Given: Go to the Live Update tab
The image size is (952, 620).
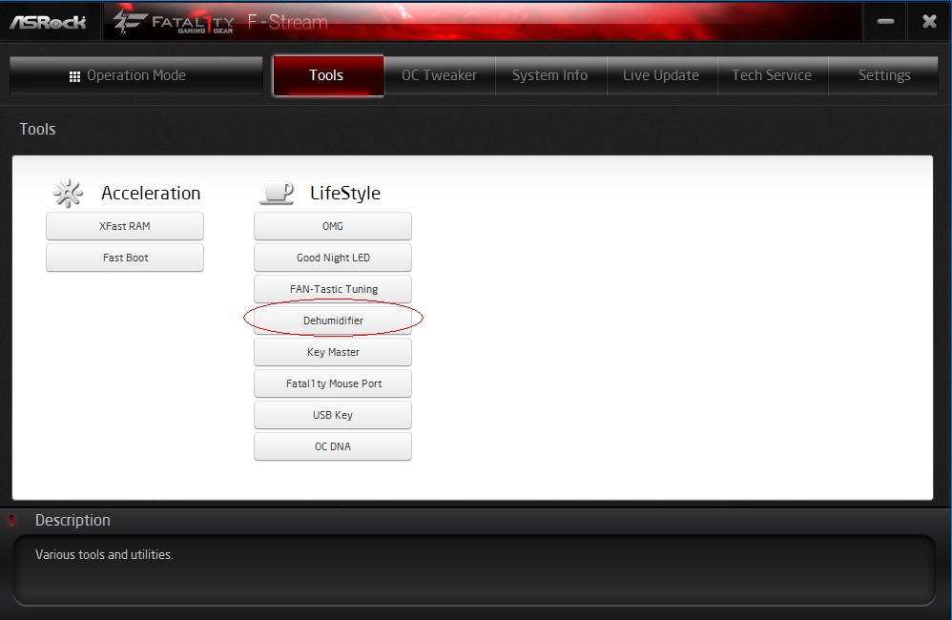Looking at the screenshot, I should pos(662,75).
